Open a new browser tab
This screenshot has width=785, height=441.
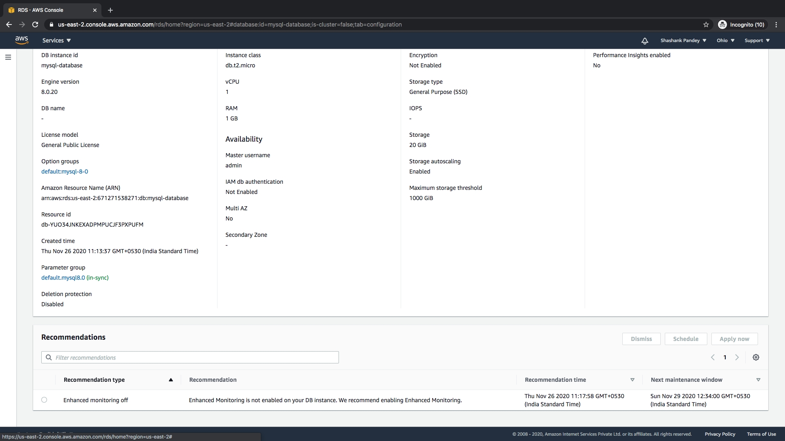[110, 10]
